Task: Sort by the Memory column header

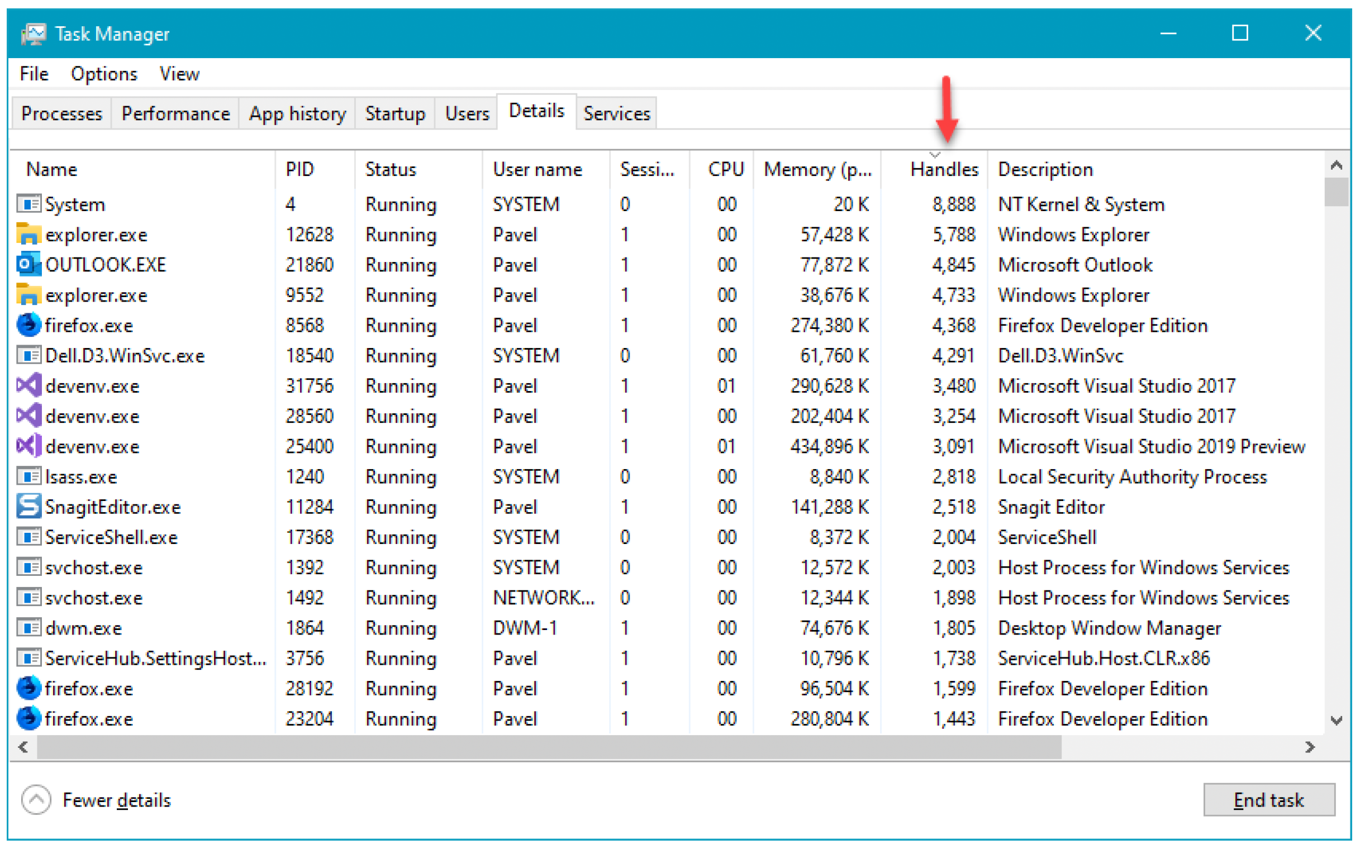Action: click(x=817, y=170)
